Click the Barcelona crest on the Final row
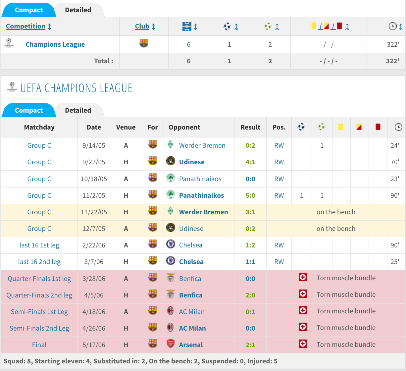 tap(153, 344)
